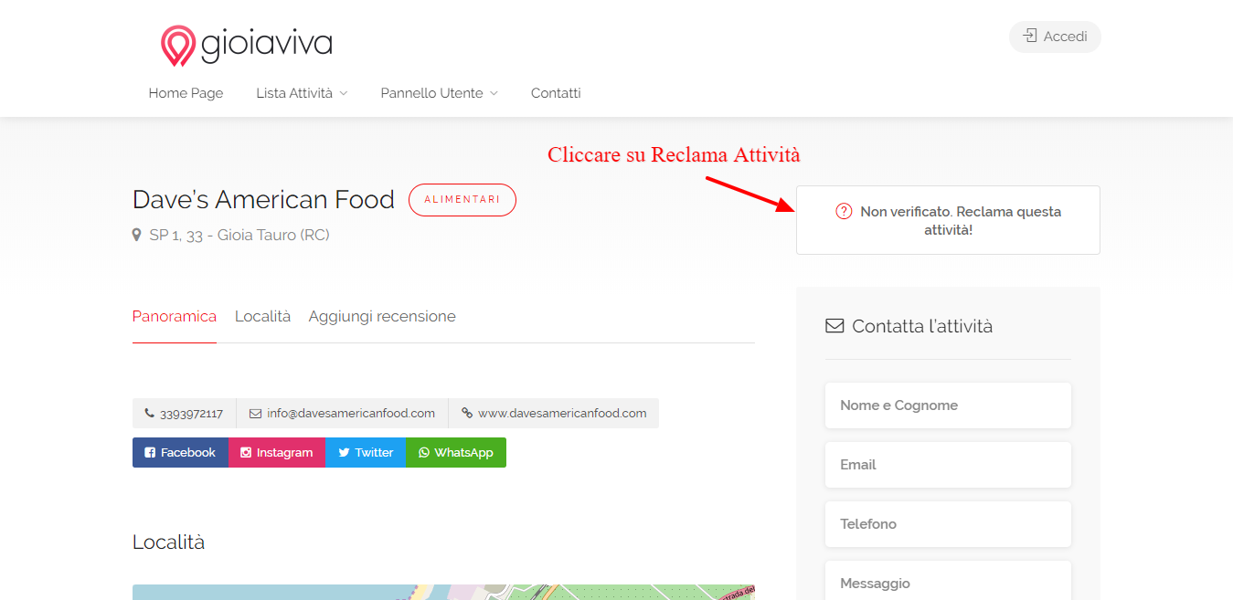
Task: Click the gioiaviva site name text
Action: [266, 44]
